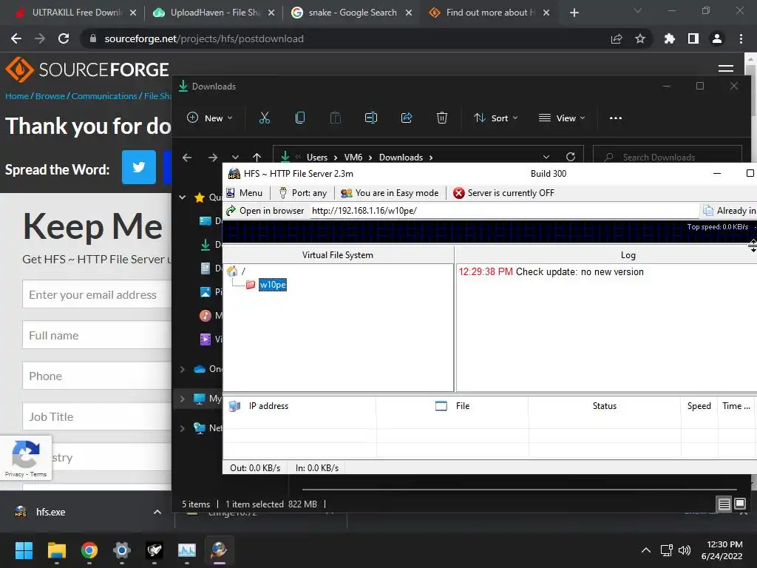Image resolution: width=757 pixels, height=568 pixels.
Task: Bookmark this page with the star icon
Action: point(640,38)
